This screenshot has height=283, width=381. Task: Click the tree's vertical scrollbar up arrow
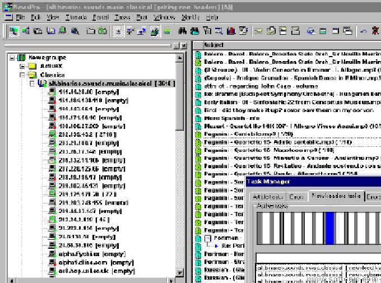click(179, 58)
